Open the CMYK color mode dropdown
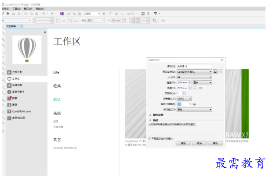Viewport: 269px width, 177px height. tap(184, 99)
